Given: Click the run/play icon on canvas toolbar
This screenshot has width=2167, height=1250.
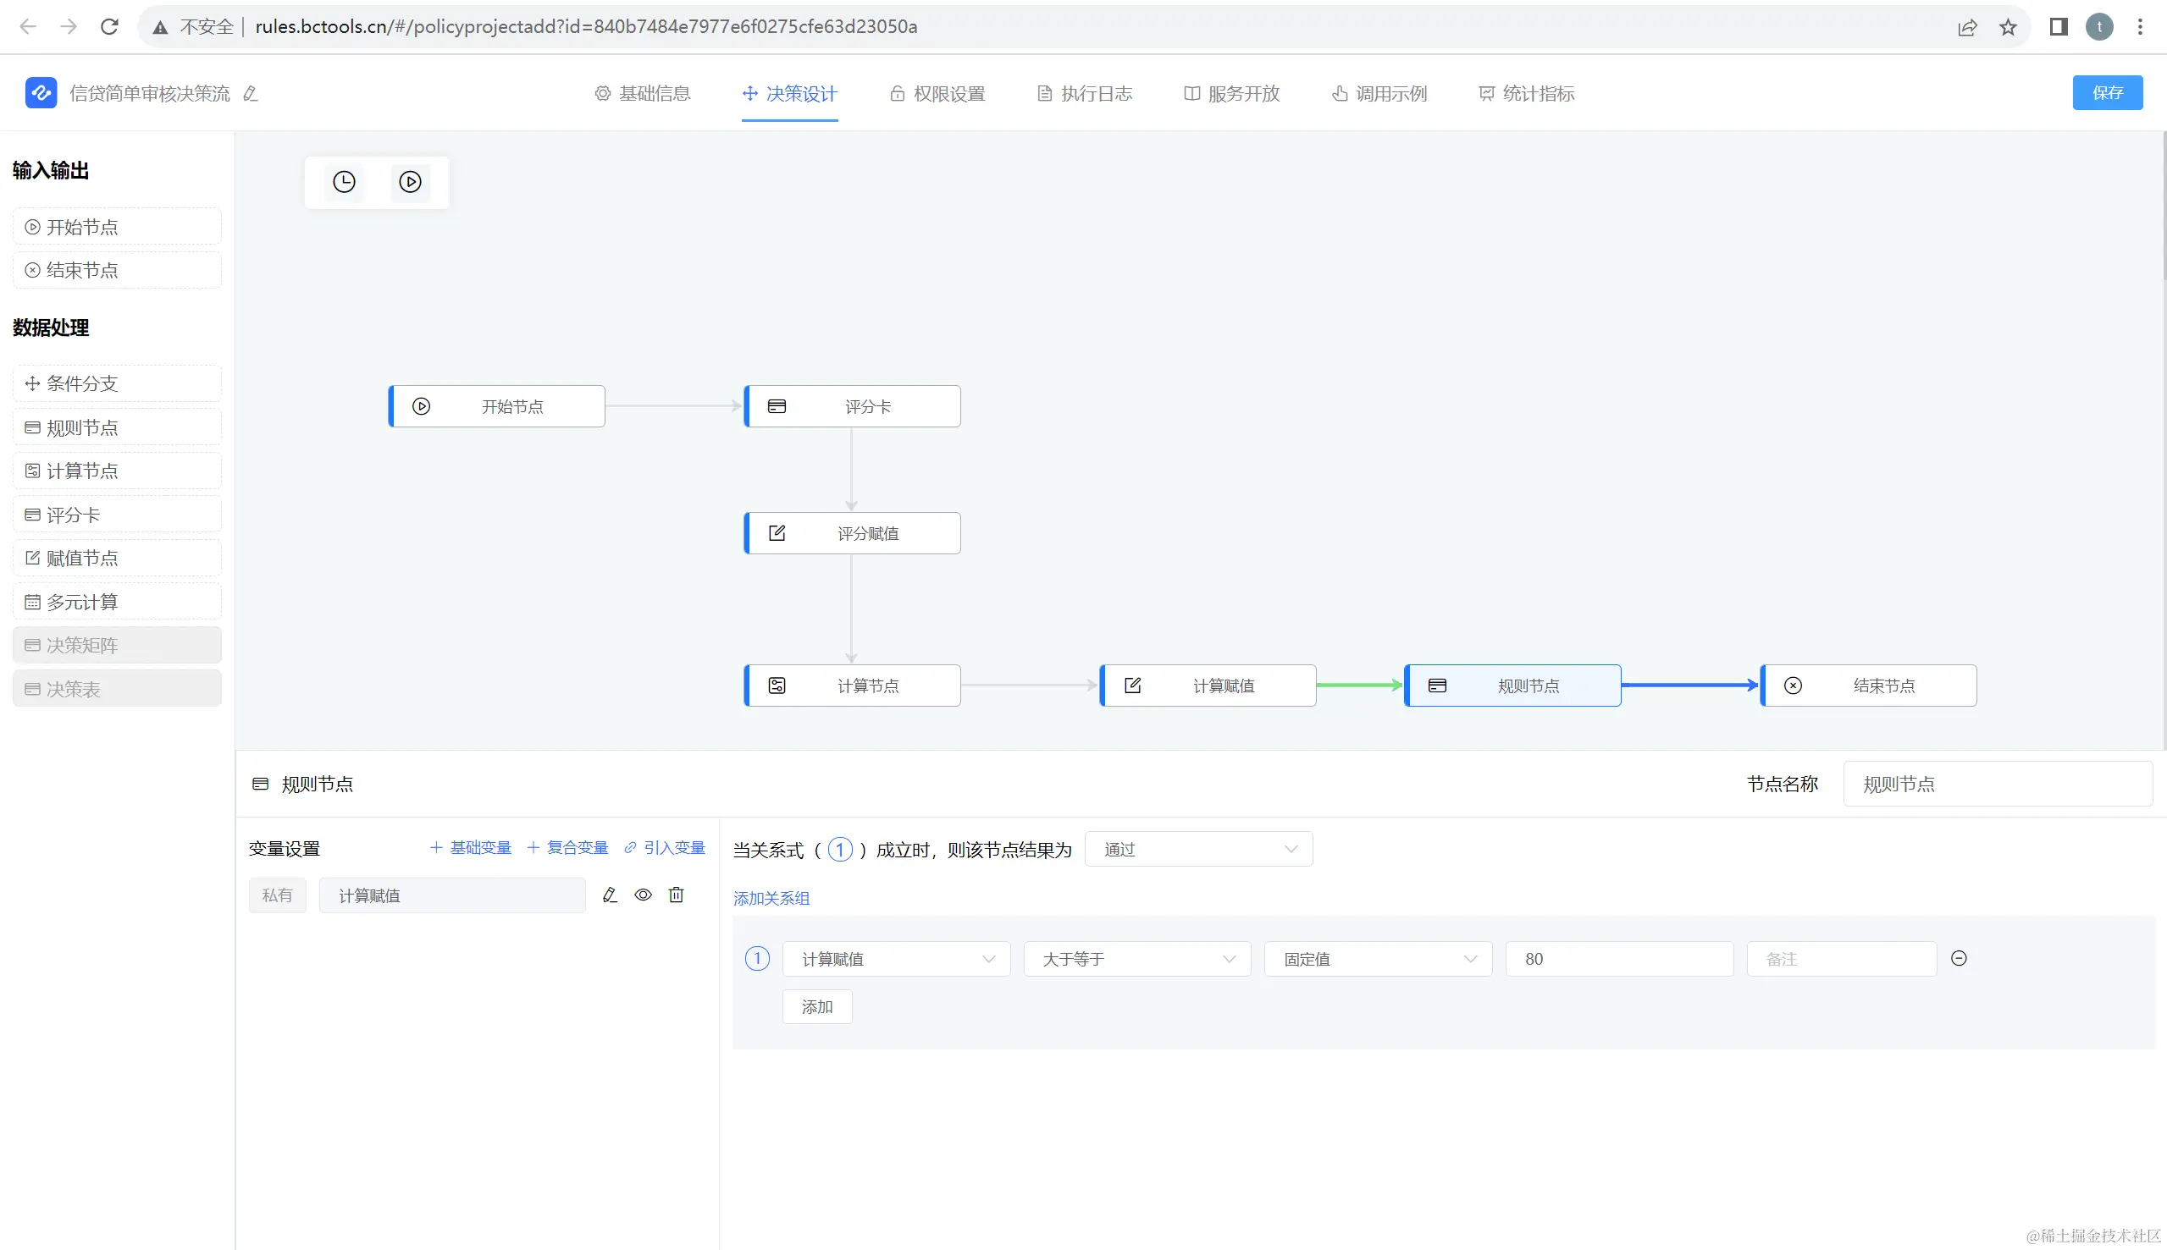Looking at the screenshot, I should point(410,182).
